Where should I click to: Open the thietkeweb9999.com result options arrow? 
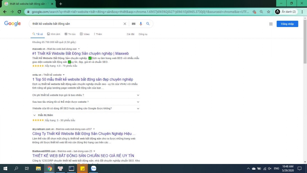pos(94,151)
